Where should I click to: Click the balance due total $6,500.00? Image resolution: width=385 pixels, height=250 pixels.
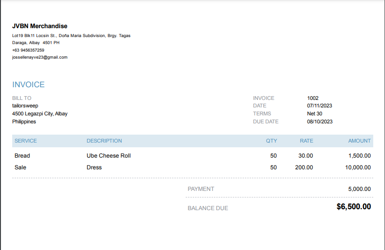point(354,207)
